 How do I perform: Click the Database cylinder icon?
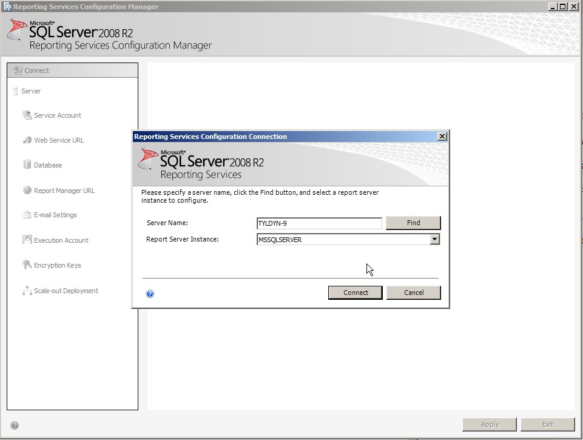(27, 164)
